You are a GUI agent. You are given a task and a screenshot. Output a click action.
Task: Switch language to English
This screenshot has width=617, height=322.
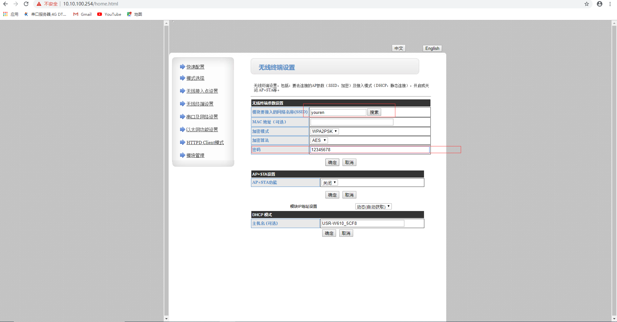click(x=432, y=48)
